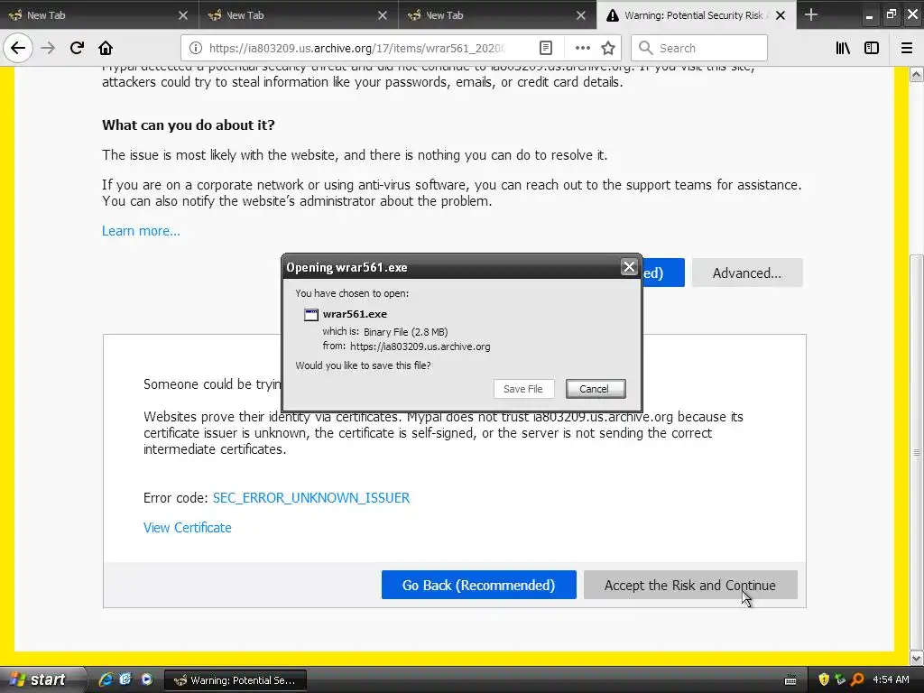
Task: Click the vertical scrollbar thumb
Action: 917,452
